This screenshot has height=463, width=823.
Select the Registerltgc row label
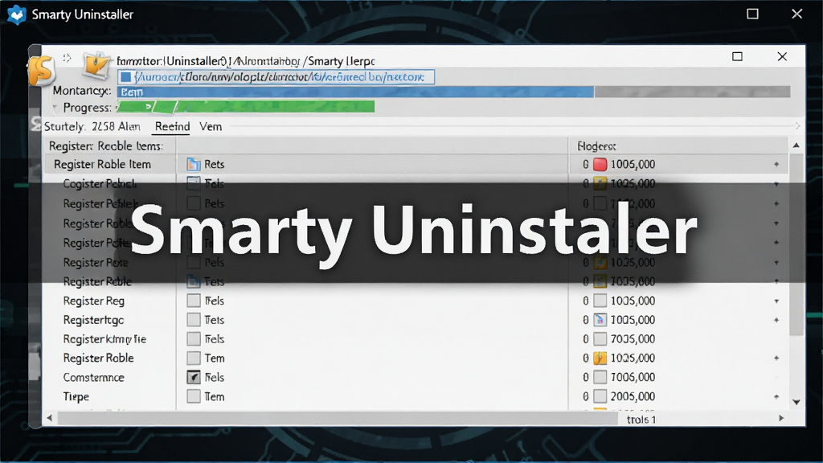tap(93, 320)
